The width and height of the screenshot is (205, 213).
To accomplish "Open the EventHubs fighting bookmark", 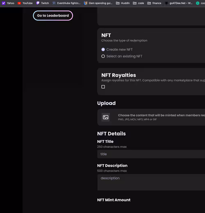I will [66, 3].
